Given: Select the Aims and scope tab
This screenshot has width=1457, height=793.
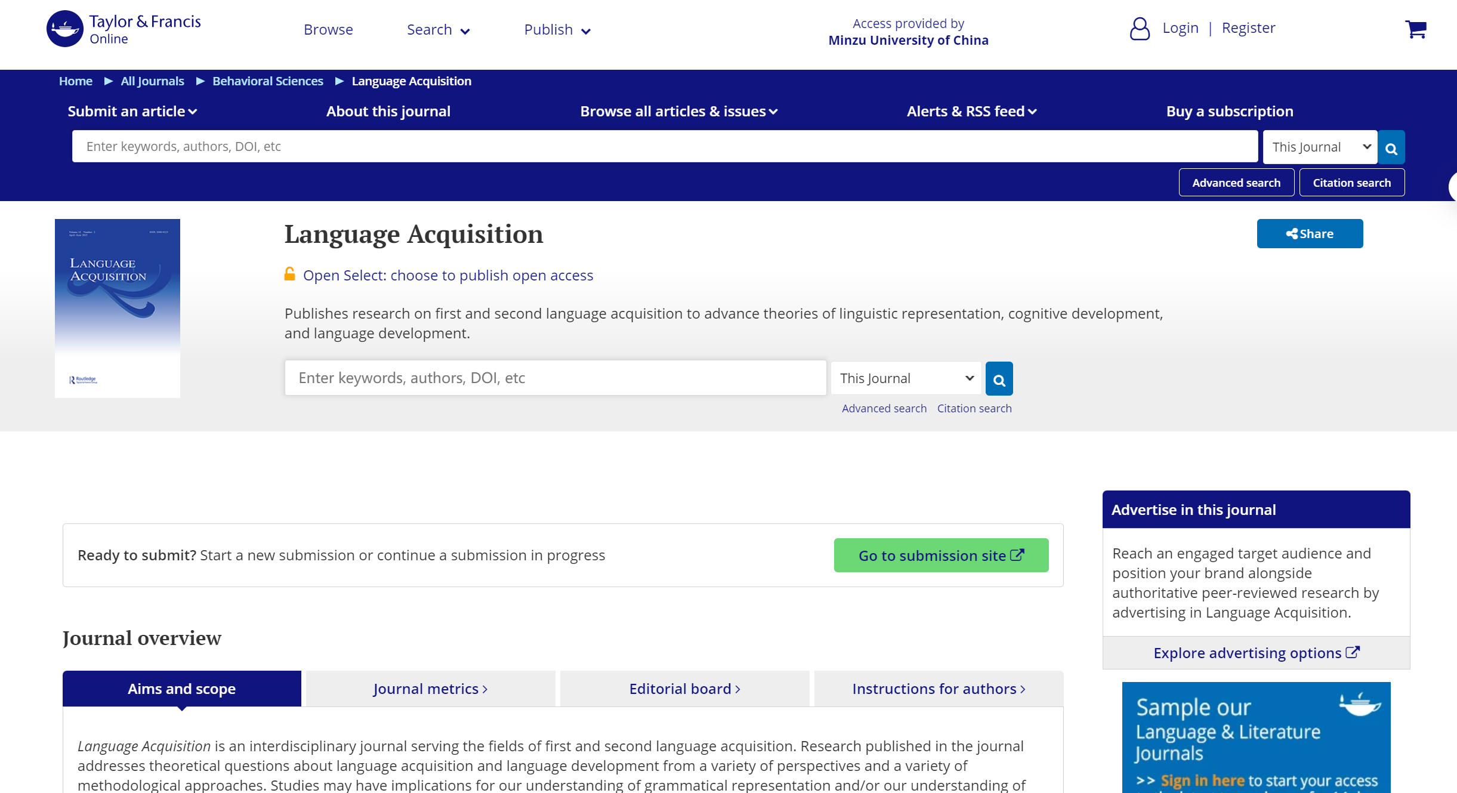Looking at the screenshot, I should coord(182,689).
